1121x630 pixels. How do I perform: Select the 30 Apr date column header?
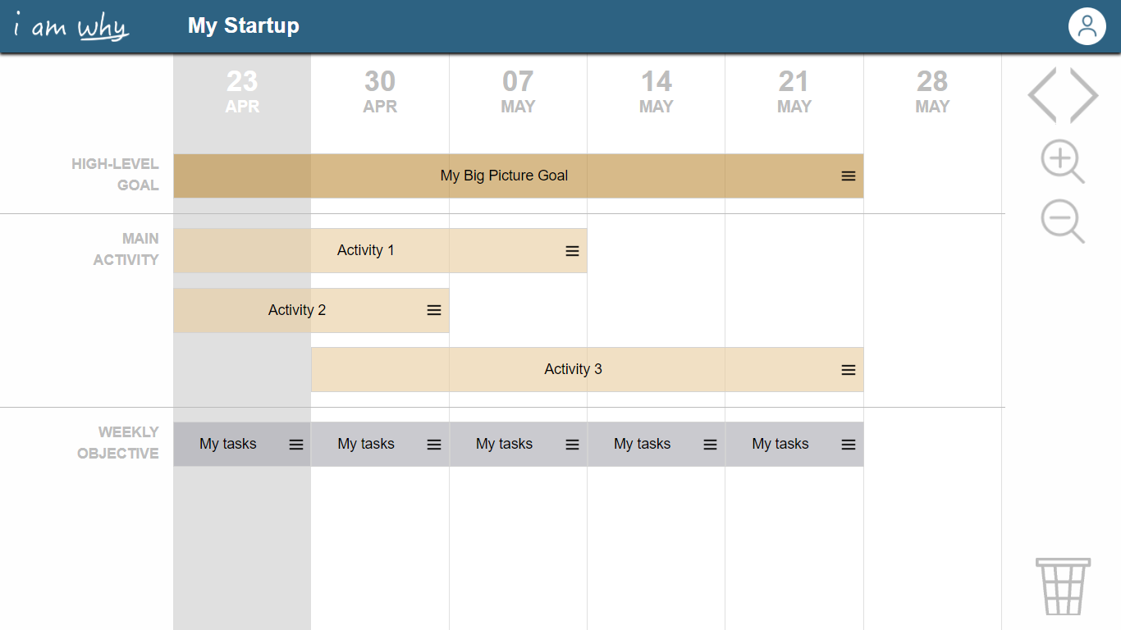click(x=380, y=91)
